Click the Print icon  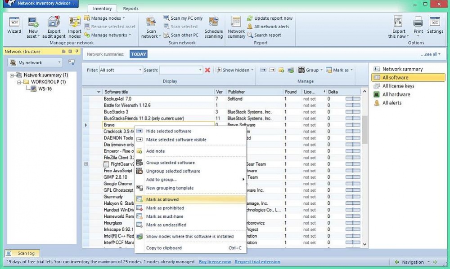pyautogui.click(x=418, y=24)
